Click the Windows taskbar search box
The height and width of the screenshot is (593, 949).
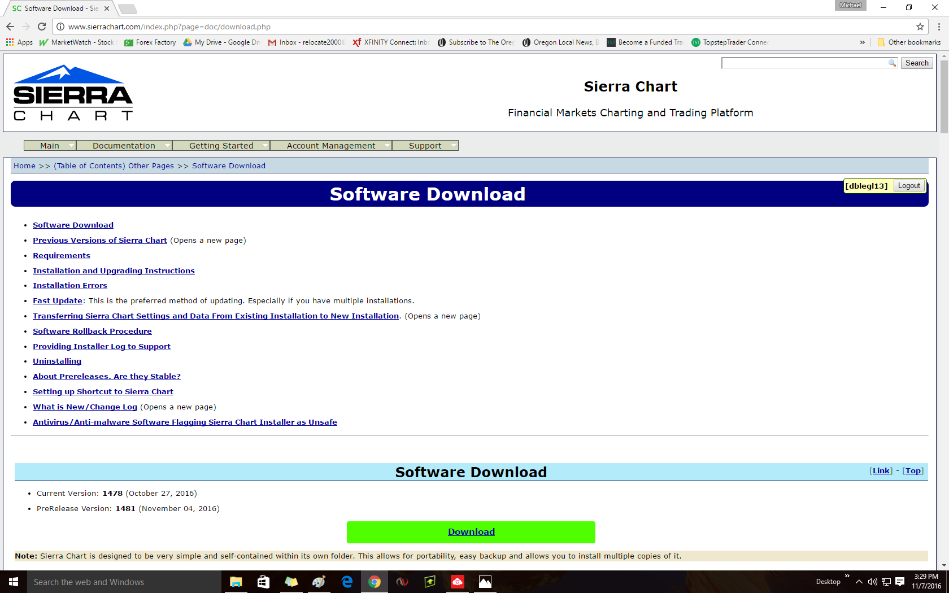(124, 582)
